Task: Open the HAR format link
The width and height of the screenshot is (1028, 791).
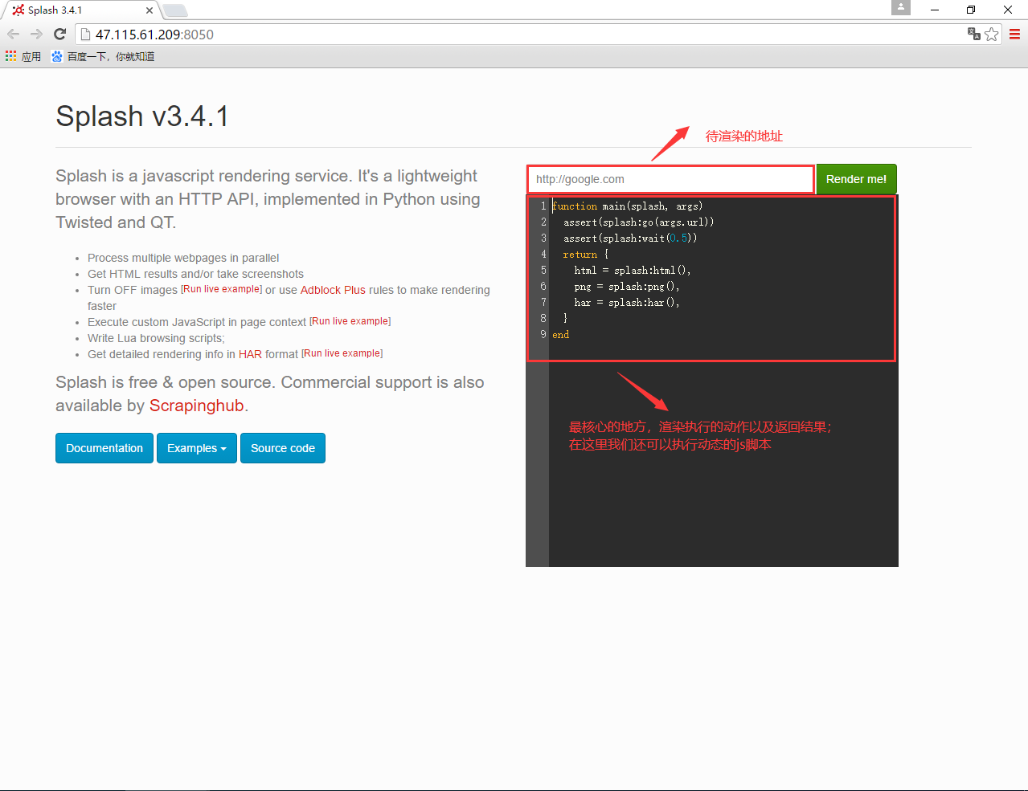Action: (250, 354)
